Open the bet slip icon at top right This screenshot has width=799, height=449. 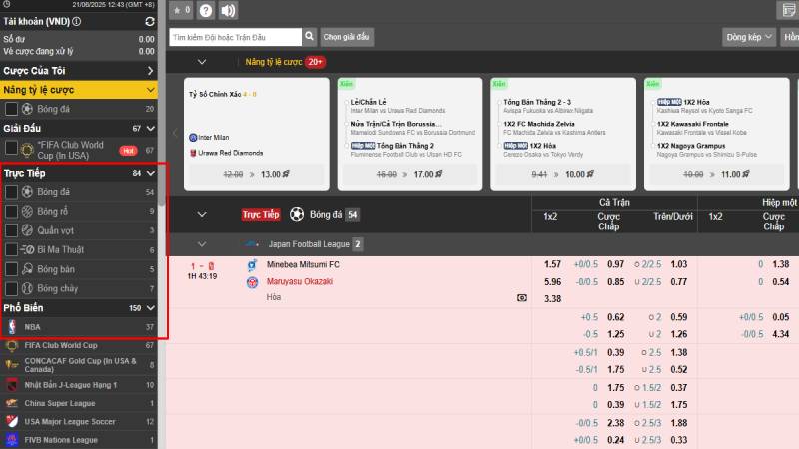point(788,10)
